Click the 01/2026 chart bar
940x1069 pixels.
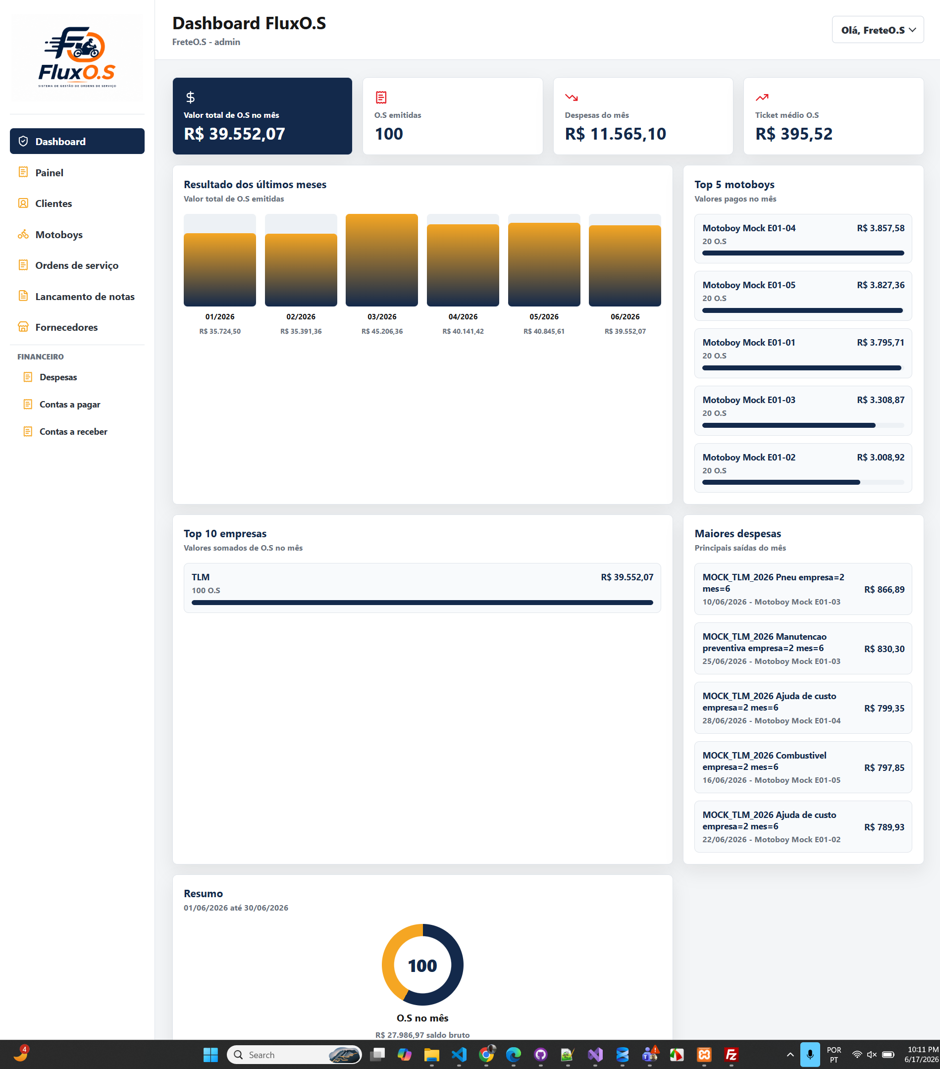[x=220, y=269]
